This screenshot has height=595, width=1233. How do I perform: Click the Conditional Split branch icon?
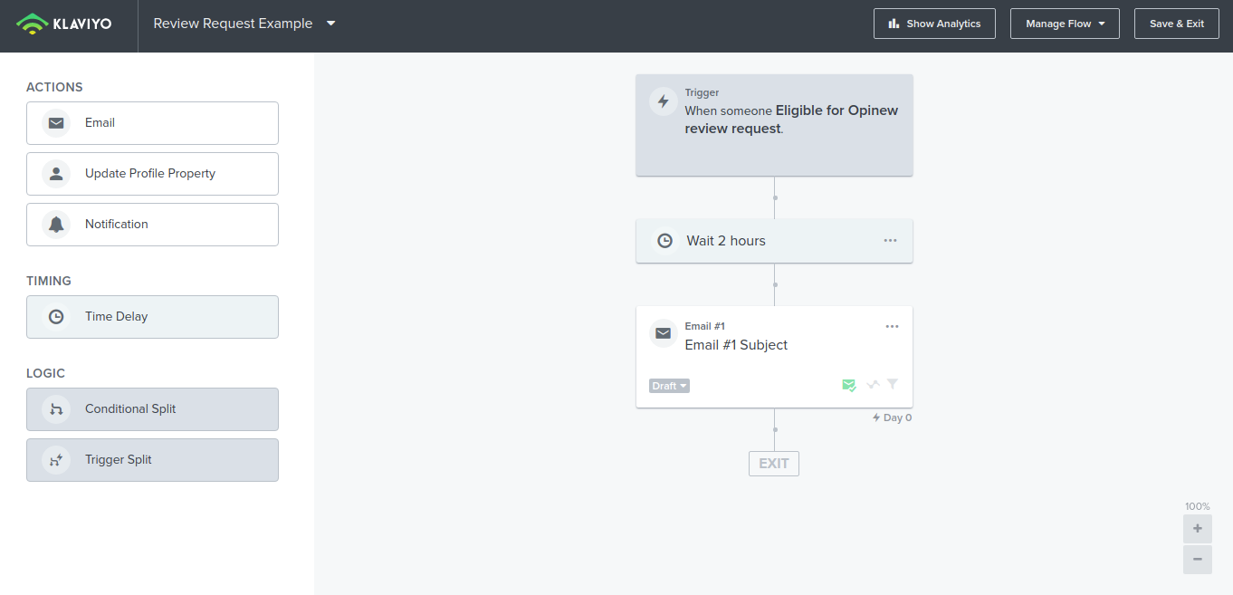(x=55, y=408)
